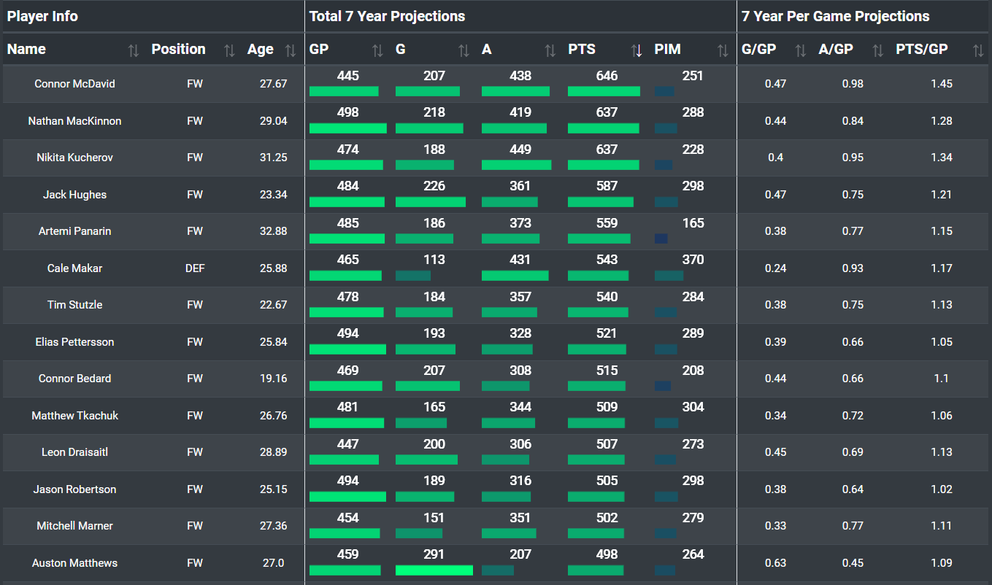Sort by PTS/GP sort arrows icon
The height and width of the screenshot is (585, 992).
(x=979, y=50)
